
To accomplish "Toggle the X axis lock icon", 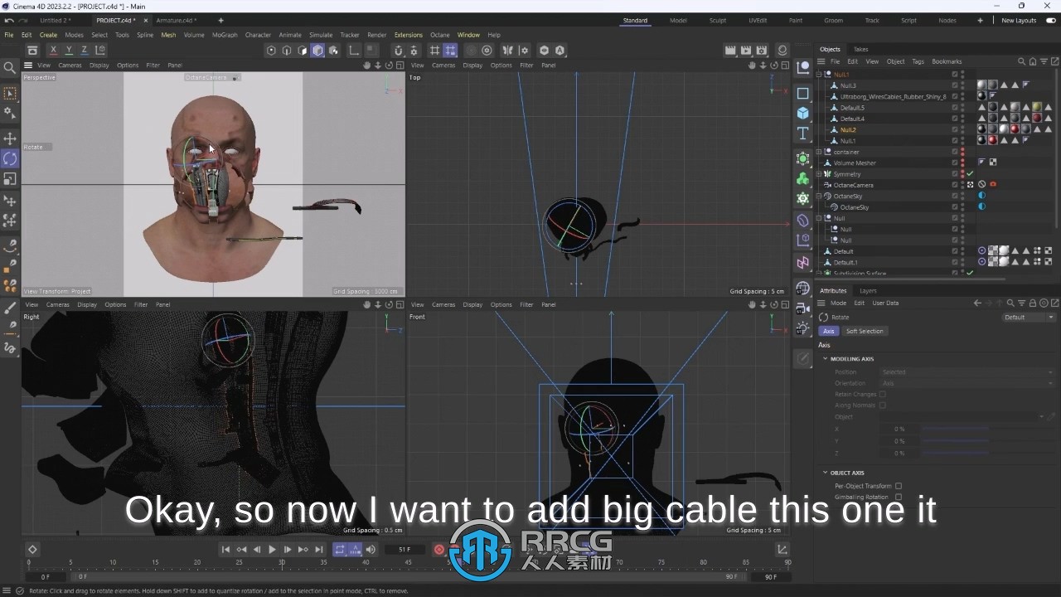I will click(53, 51).
